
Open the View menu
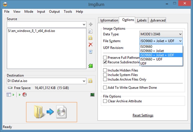[17, 11]
